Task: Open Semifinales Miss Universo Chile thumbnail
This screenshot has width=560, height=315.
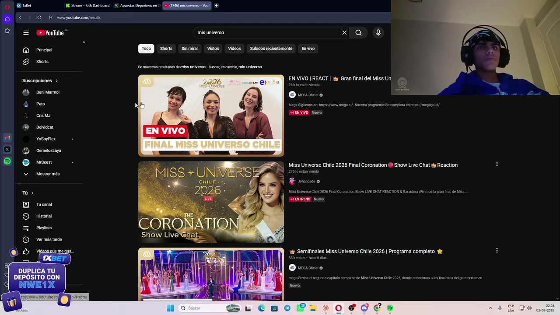Action: click(211, 274)
